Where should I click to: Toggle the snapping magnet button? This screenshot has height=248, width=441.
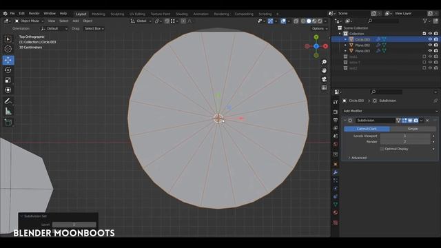pyautogui.click(x=167, y=21)
